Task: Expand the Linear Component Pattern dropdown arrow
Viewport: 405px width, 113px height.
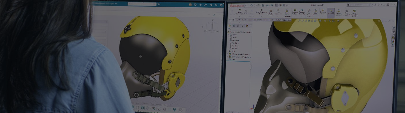Action: tap(261, 16)
